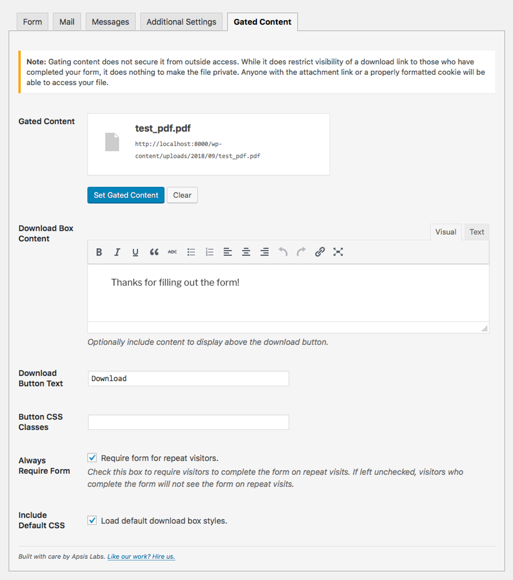This screenshot has width=513, height=580.
Task: Open the Additional Settings tab
Action: click(181, 22)
